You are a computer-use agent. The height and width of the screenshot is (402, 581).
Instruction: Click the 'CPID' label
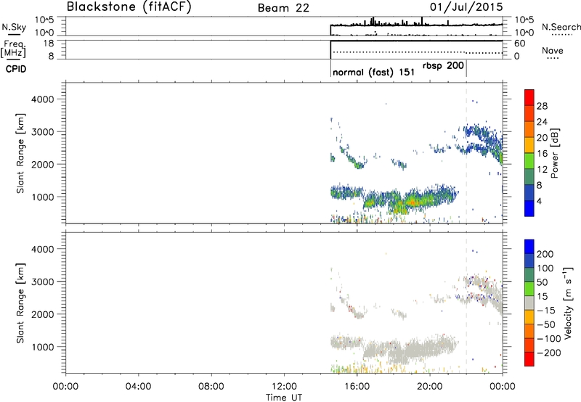click(x=16, y=69)
